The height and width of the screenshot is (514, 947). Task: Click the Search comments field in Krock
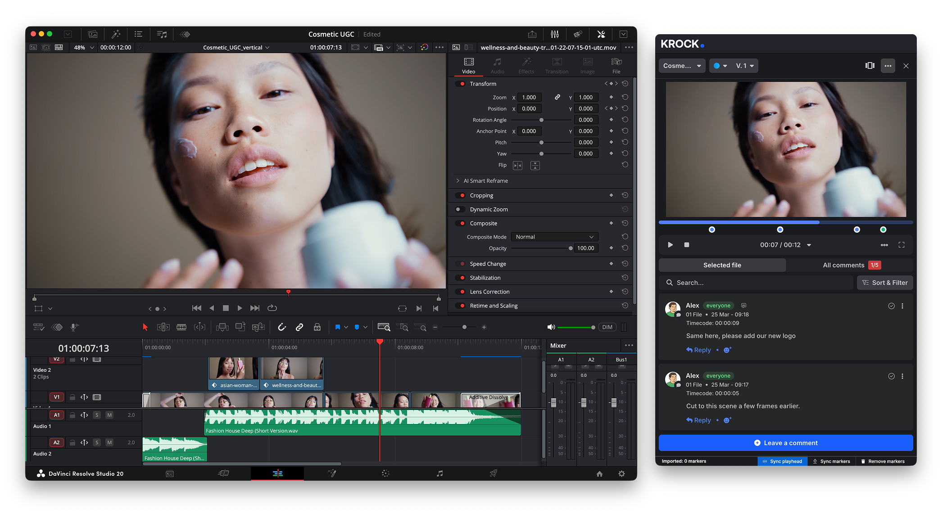[x=757, y=283]
